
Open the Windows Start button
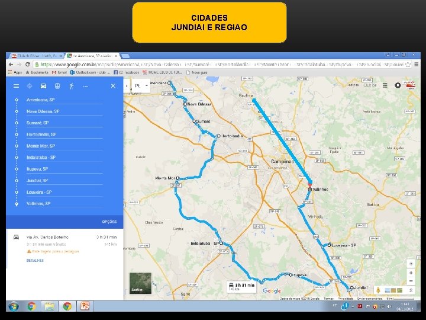14,306
